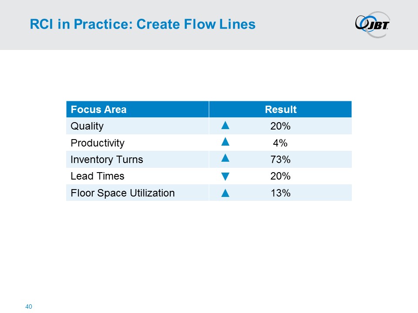Click the 20% value in Lead Times row
The image size is (418, 313).
[280, 176]
